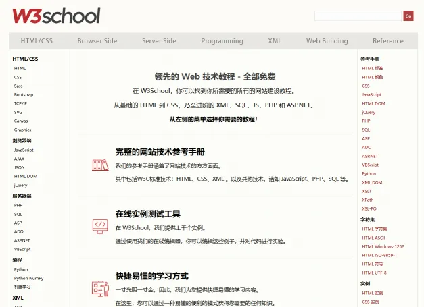Viewport: 424px width, 307px height.
Task: Open HTML 颜色 reference link
Action: point(373,77)
